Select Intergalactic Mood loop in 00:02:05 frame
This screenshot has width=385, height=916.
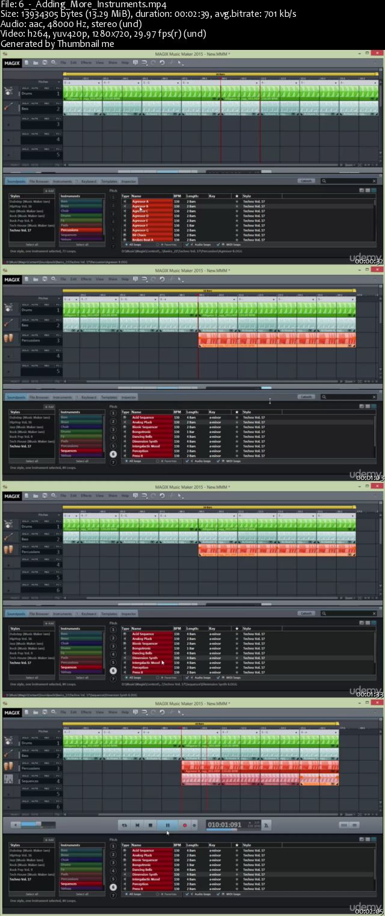click(247, 879)
